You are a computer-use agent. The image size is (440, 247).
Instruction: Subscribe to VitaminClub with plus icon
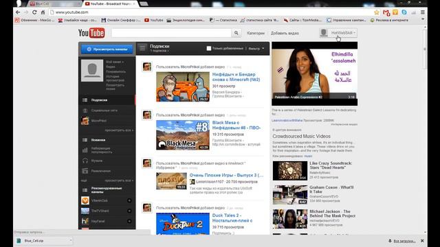[129, 200]
